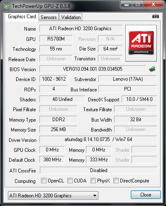166x206 pixels.
Task: Click the Driver Version text field
Action: 98,139
